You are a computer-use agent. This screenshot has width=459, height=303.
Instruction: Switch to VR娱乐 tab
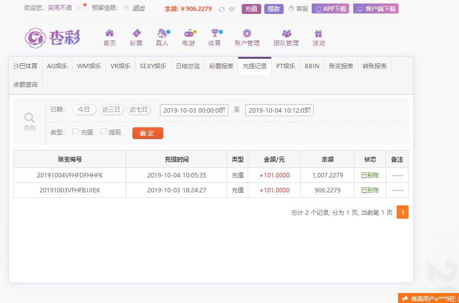point(120,66)
